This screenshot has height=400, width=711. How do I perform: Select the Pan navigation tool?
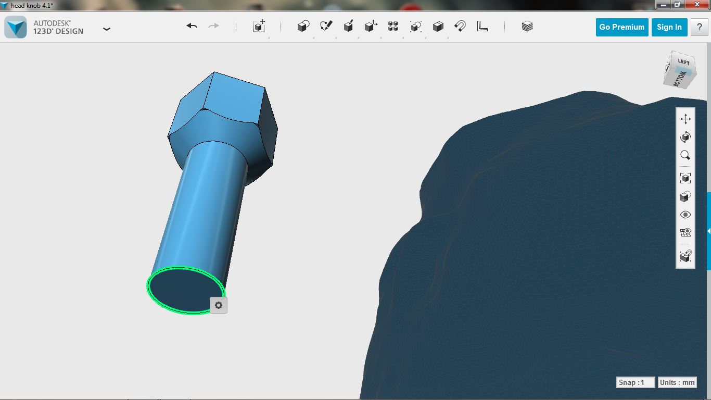[x=685, y=119]
